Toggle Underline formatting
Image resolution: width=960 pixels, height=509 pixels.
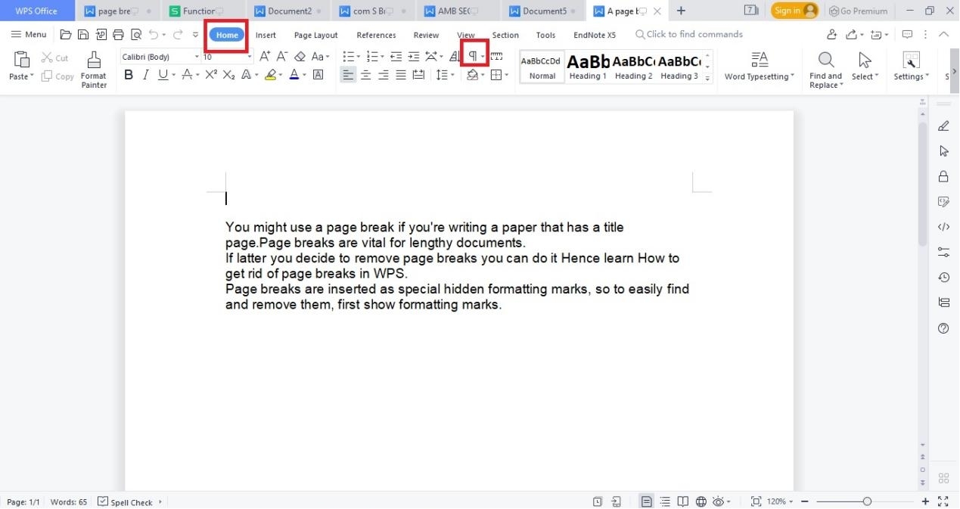click(x=163, y=75)
